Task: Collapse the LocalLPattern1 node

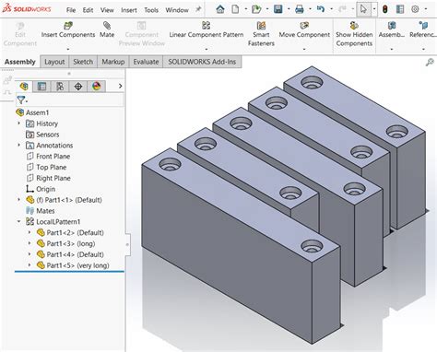Action: click(19, 221)
